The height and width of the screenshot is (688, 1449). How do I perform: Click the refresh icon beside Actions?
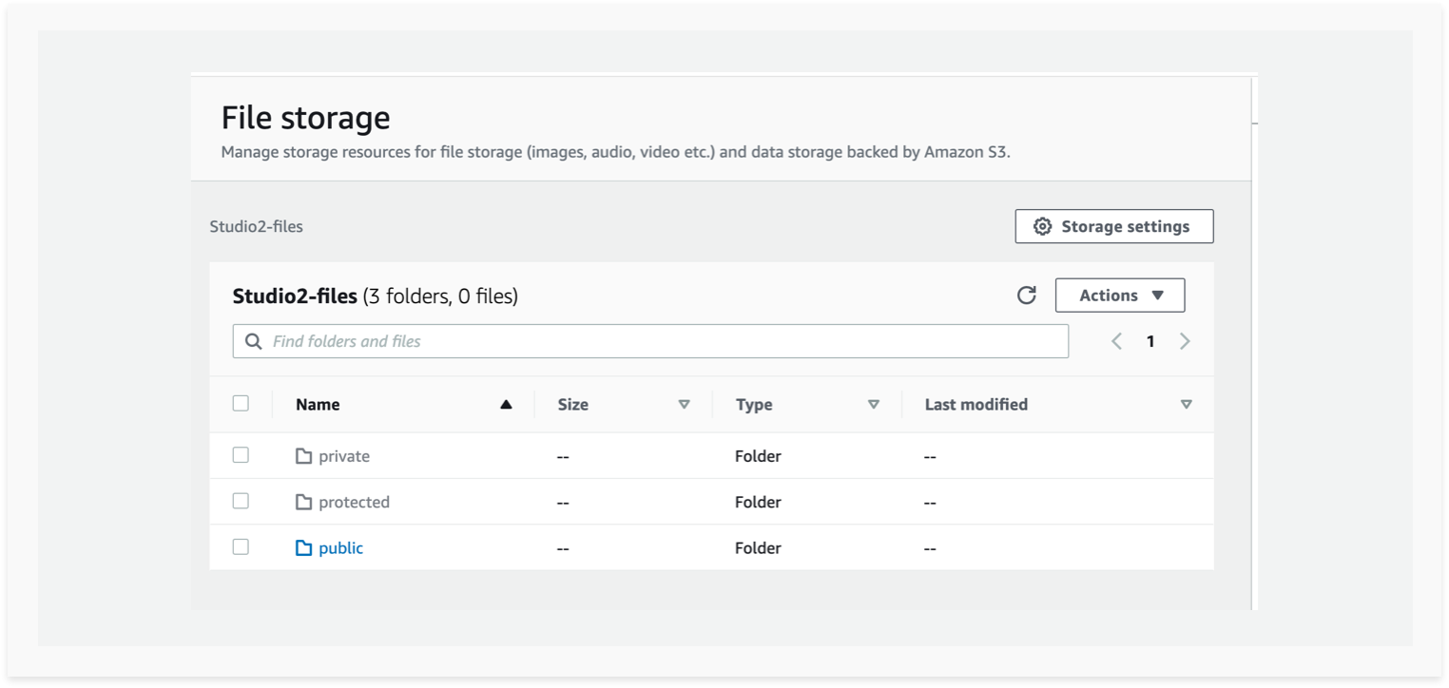[x=1026, y=296]
